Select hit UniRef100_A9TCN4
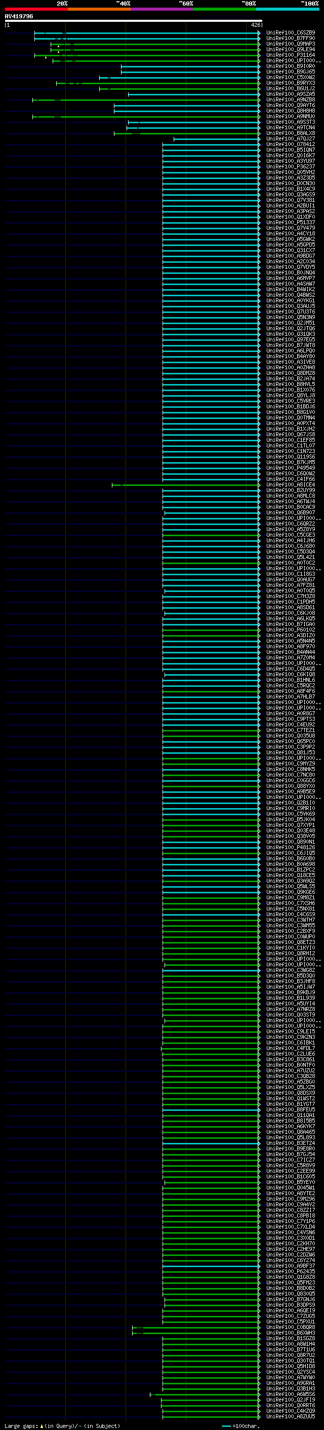This screenshot has width=324, height=1430. [291, 128]
